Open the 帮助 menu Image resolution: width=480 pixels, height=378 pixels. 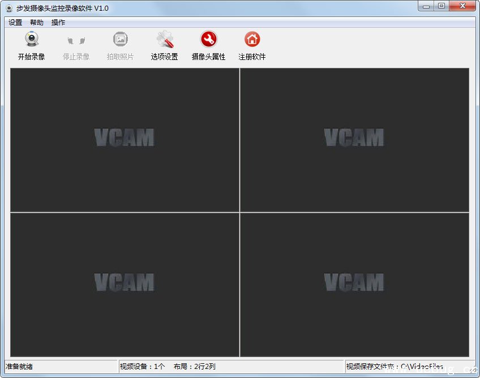coord(37,22)
